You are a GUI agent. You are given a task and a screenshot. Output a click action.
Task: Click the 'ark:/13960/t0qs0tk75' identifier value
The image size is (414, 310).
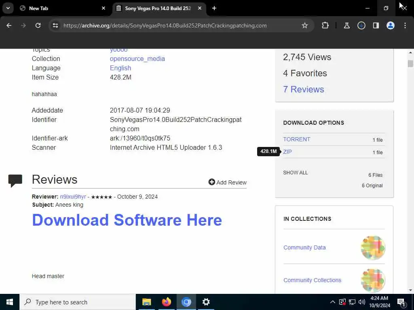pyautogui.click(x=140, y=138)
